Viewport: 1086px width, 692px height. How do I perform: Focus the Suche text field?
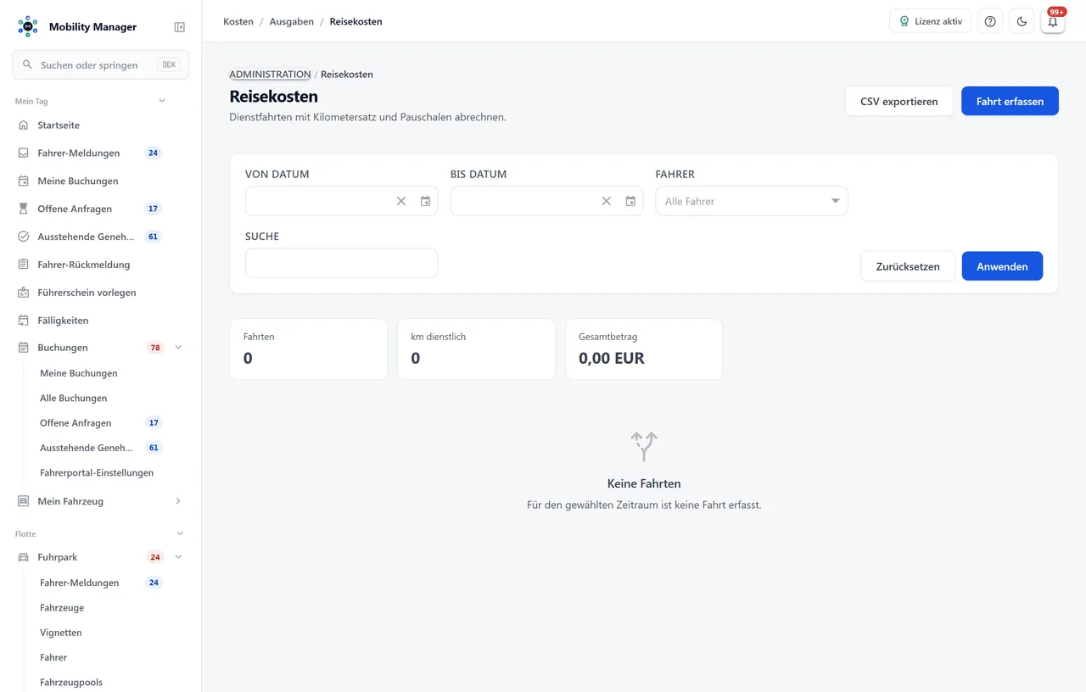342,263
